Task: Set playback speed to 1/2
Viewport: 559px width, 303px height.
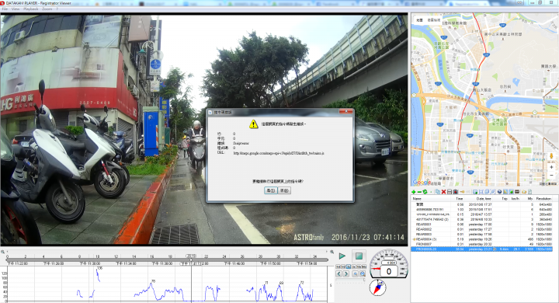Action: 343,267
